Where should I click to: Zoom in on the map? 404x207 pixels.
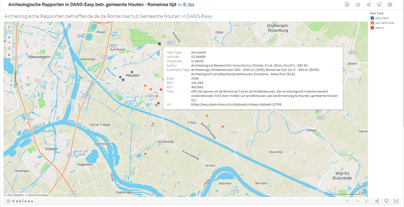pyautogui.click(x=9, y=37)
